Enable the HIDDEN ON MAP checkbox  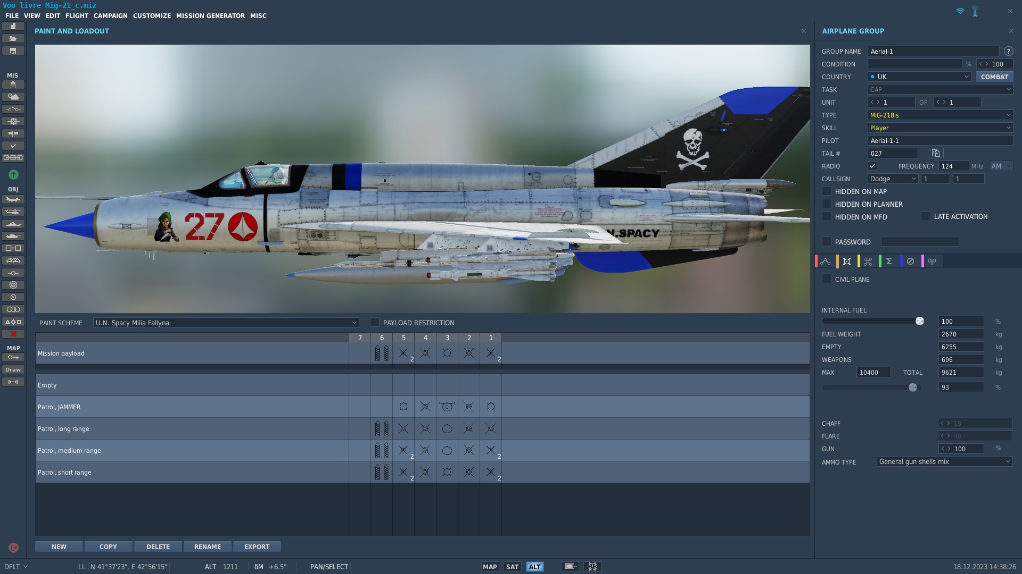pos(827,191)
